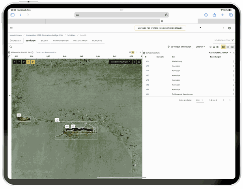Open the user account dropdown arrow

(223, 28)
